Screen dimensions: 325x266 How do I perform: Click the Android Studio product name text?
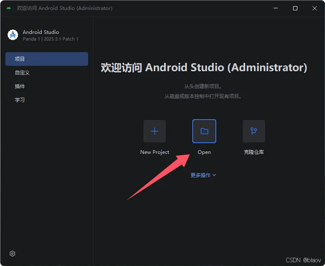click(x=41, y=32)
